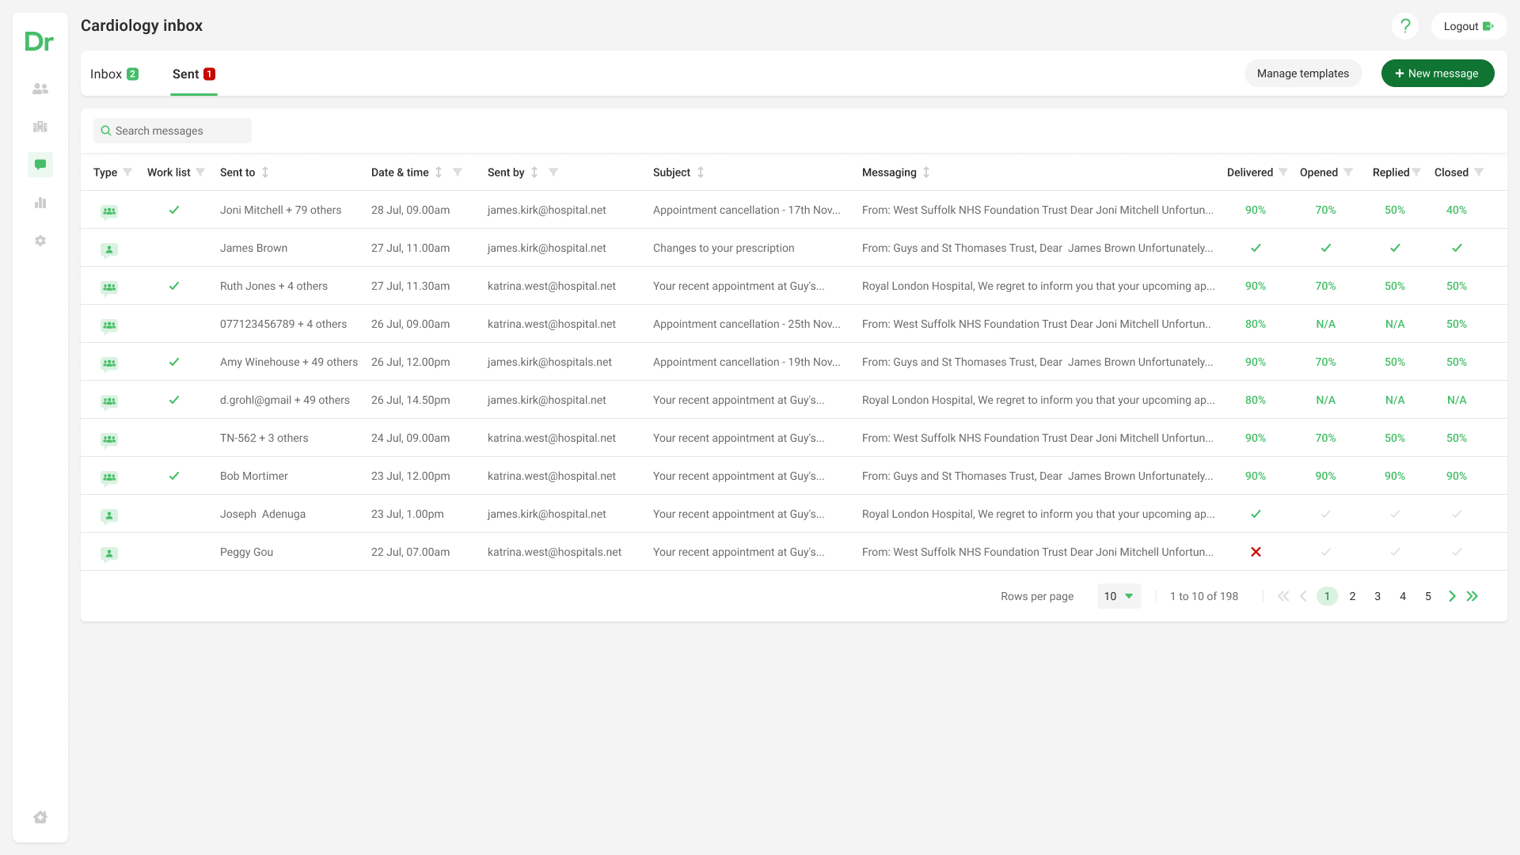Open the Sent by column filter
The image size is (1520, 855).
[x=553, y=172]
